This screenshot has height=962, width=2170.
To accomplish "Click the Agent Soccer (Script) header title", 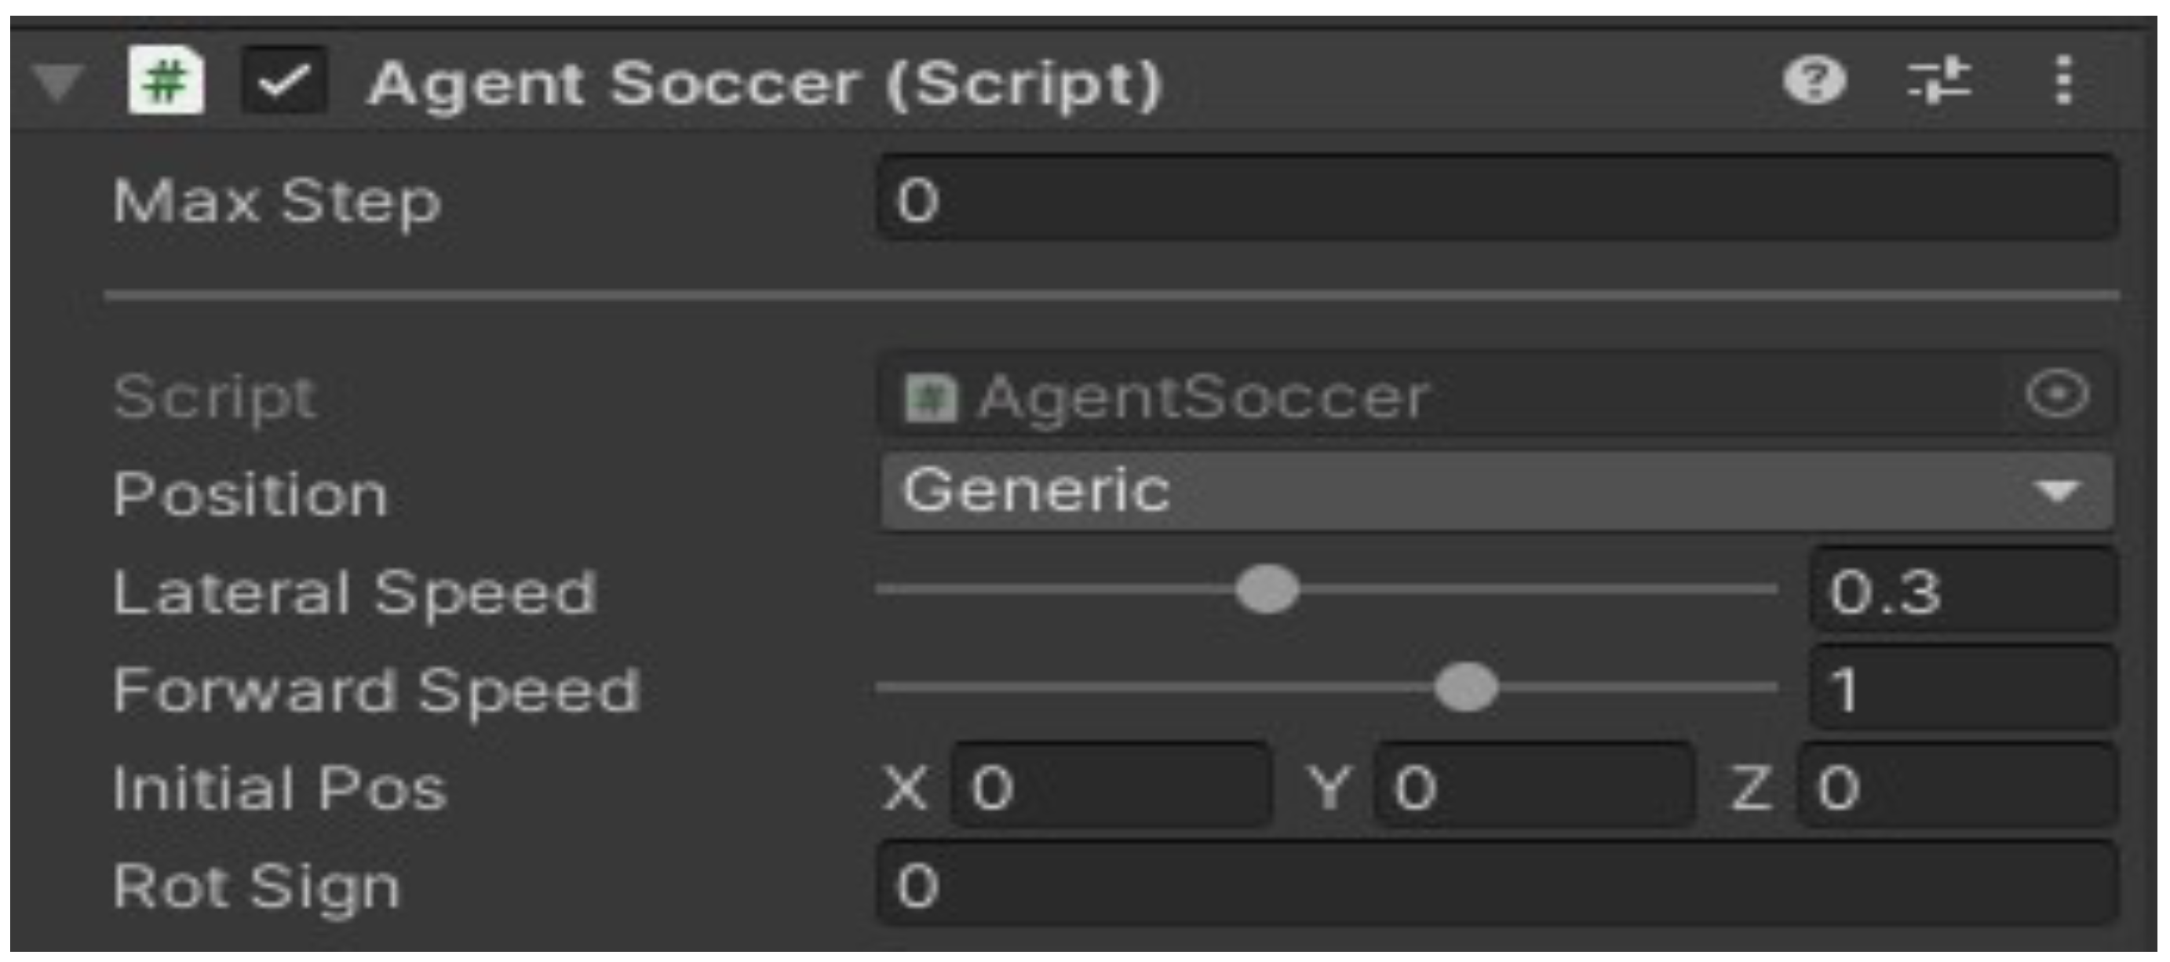I will point(765,84).
